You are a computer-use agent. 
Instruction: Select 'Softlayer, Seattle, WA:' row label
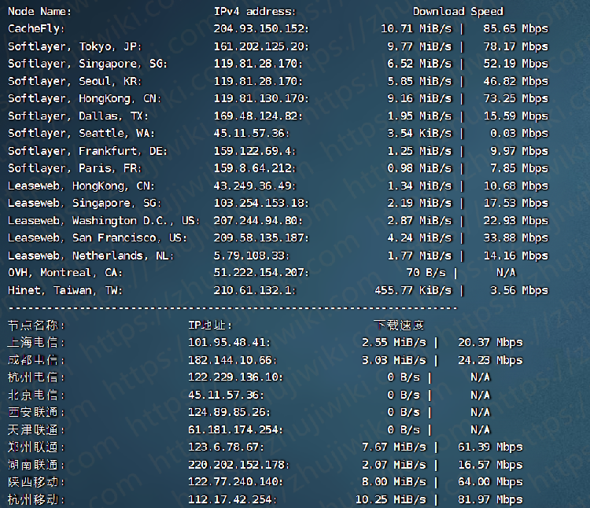81,134
